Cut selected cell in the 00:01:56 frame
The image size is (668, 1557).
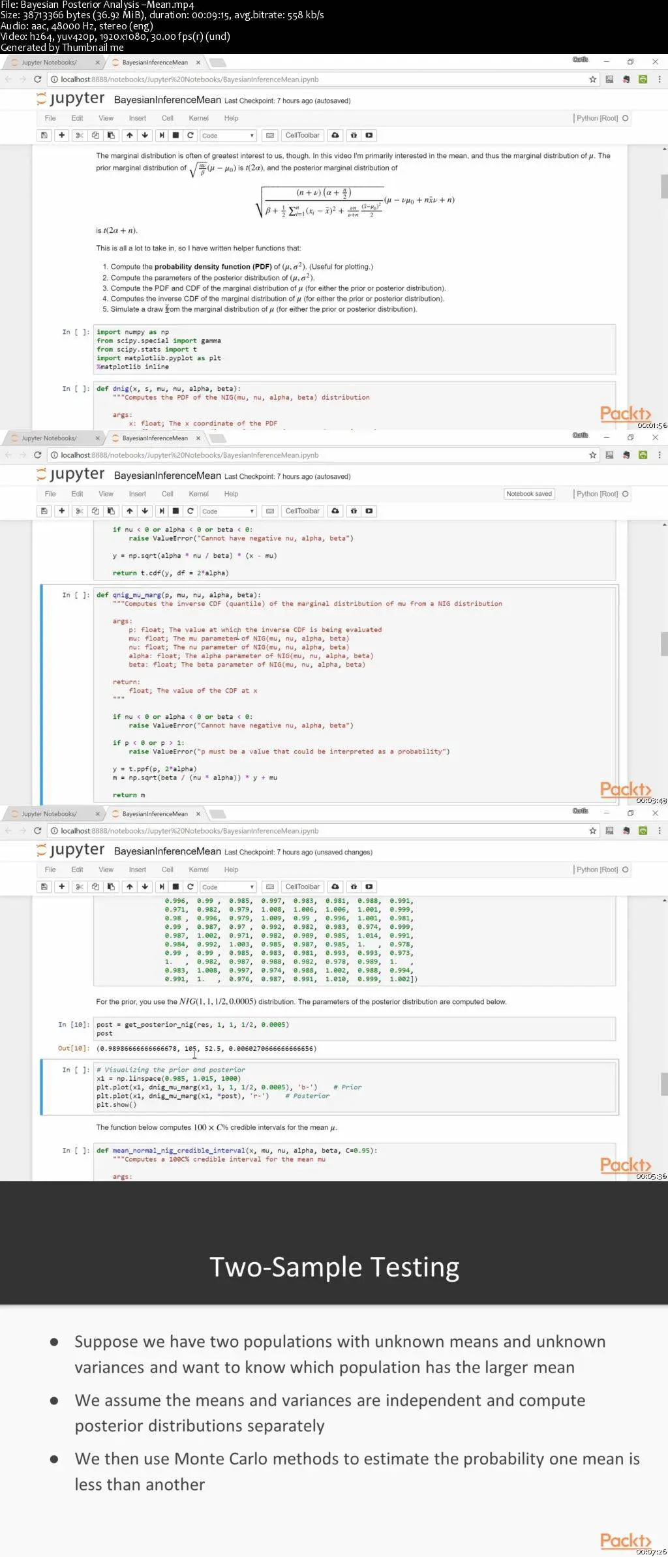[80, 136]
